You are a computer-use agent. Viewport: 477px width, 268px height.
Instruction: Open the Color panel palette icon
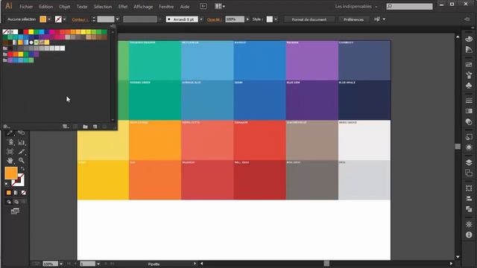click(469, 39)
